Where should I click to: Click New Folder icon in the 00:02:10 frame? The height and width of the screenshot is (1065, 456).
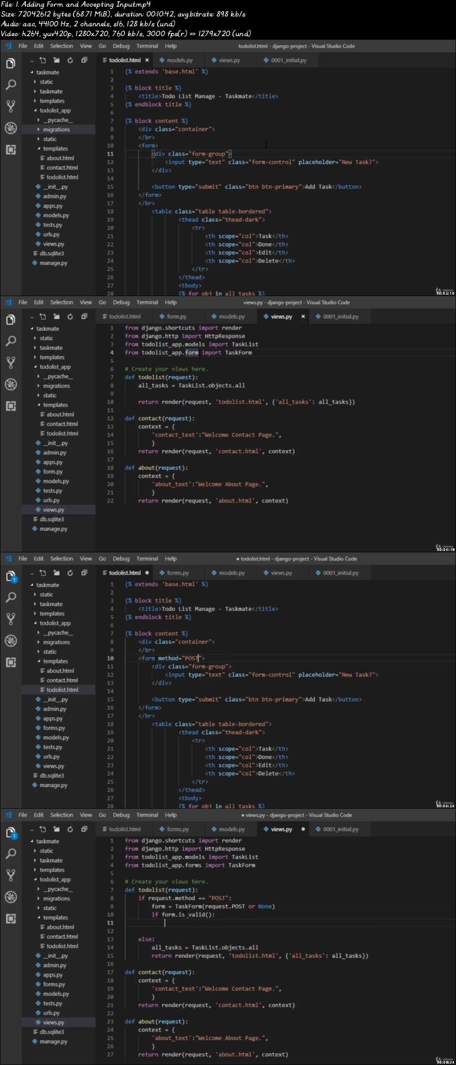pos(57,60)
